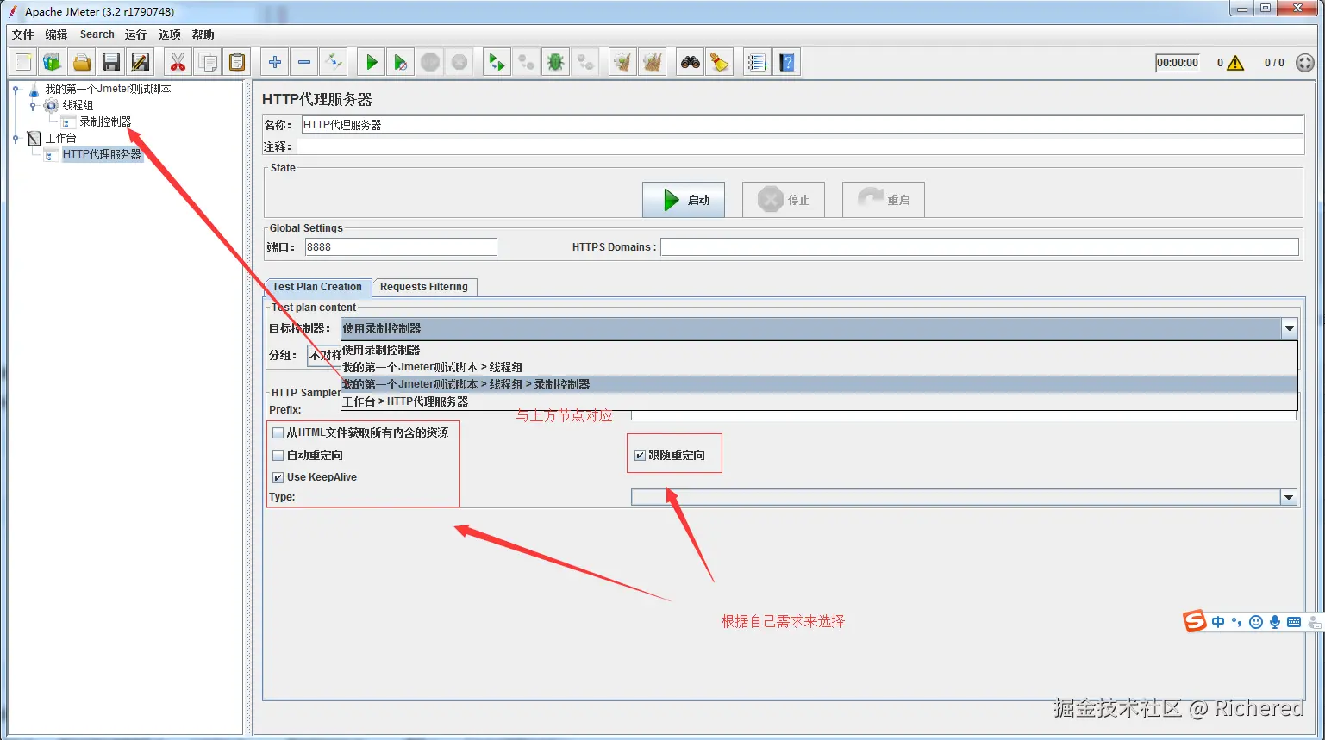Open the Function Helper dialog icon
Viewport: 1325px width, 740px height.
click(x=757, y=62)
